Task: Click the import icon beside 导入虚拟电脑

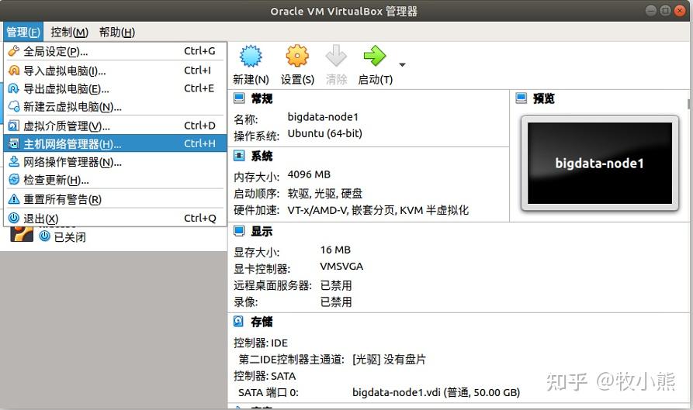Action: [14, 71]
